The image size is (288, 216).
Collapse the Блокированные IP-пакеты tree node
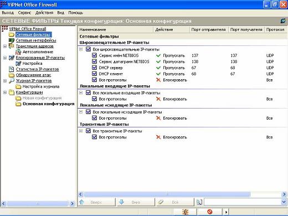pos(5,58)
